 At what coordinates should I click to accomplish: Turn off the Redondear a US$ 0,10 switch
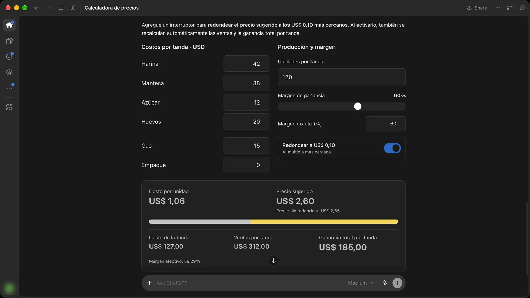pyautogui.click(x=392, y=148)
